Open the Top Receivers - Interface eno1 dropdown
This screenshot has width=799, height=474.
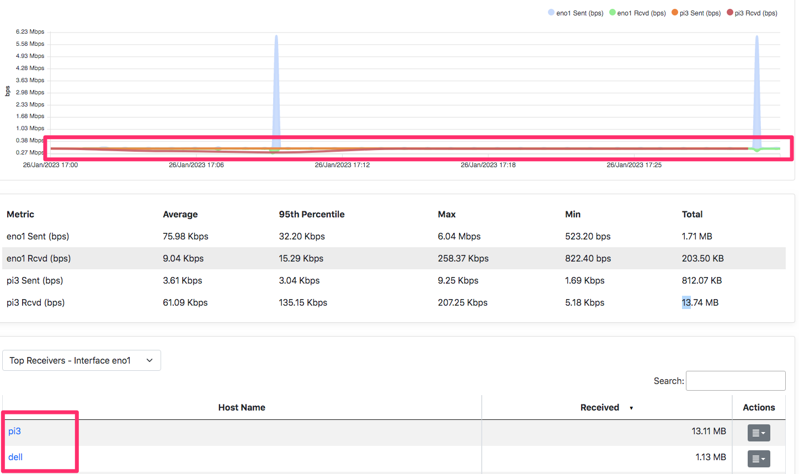pyautogui.click(x=82, y=360)
